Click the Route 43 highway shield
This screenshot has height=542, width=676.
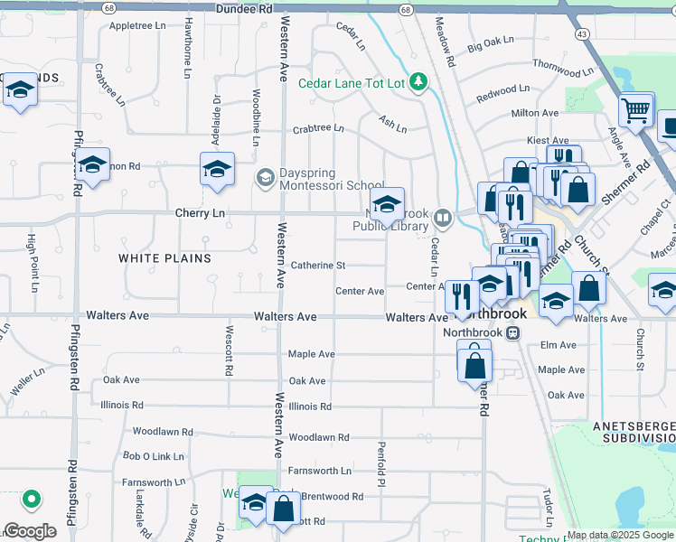[582, 34]
